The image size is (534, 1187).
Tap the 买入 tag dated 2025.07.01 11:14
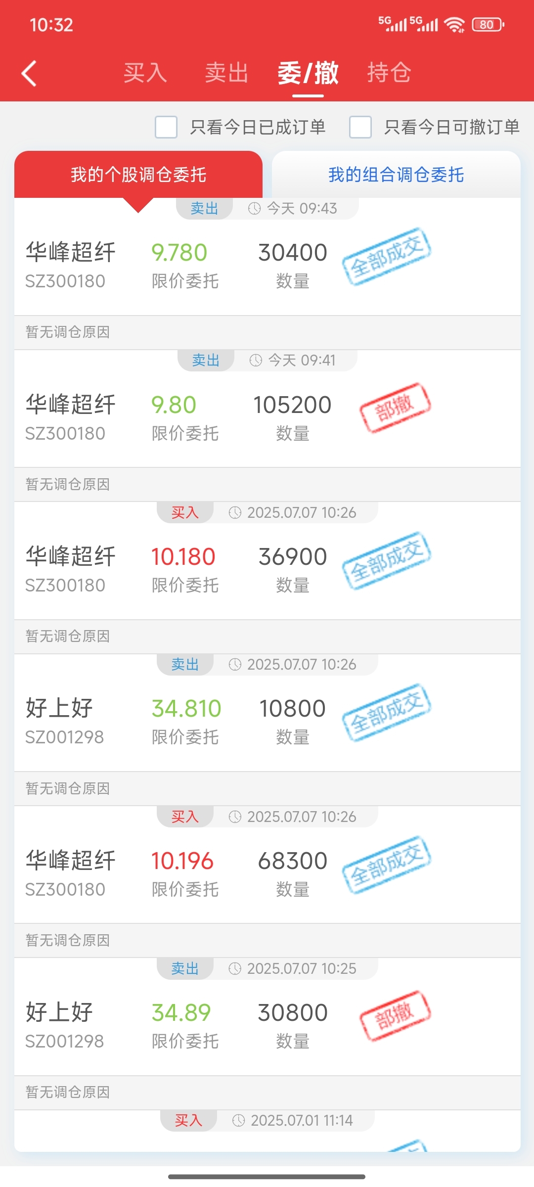click(x=188, y=1120)
